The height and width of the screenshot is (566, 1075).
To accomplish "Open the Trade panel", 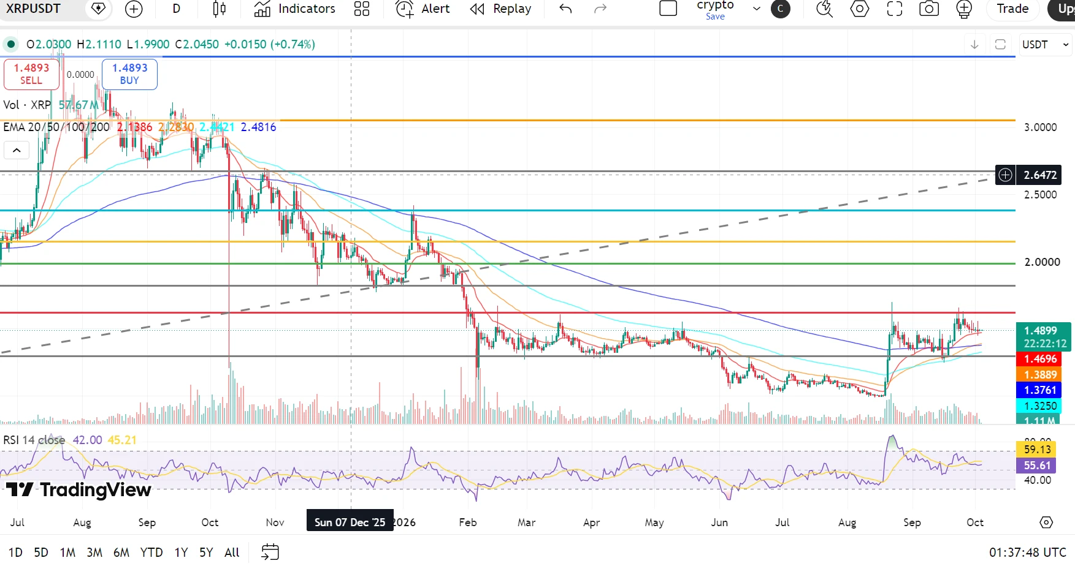I will pyautogui.click(x=1012, y=9).
